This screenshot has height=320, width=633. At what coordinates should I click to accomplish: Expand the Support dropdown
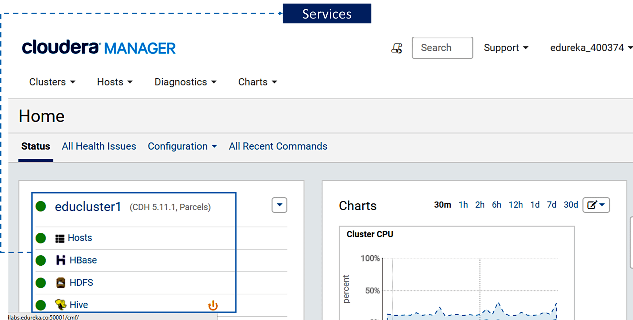tap(506, 48)
